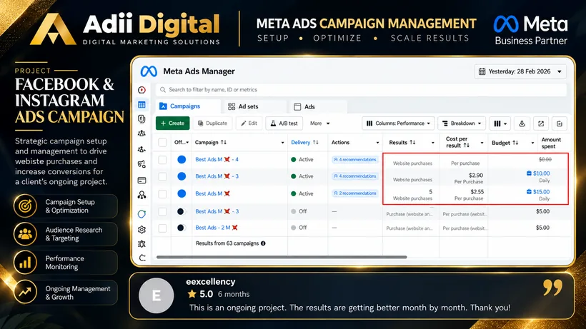Open the Columns: Performance dropdown
586x329 pixels.
[398, 123]
